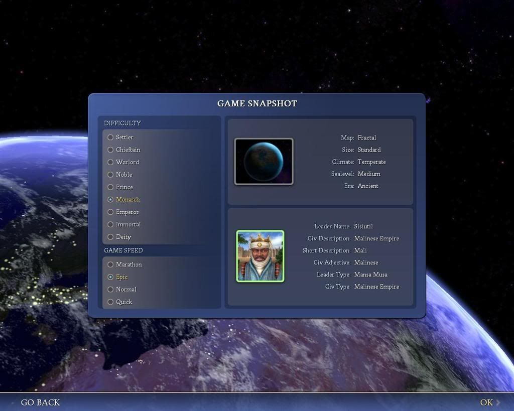Choose Noble difficulty level
Image resolution: width=514 pixels, height=411 pixels.
click(x=120, y=175)
